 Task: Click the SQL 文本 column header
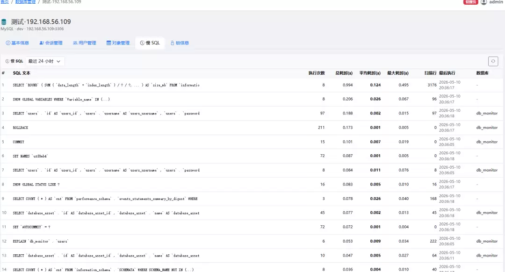(22, 73)
